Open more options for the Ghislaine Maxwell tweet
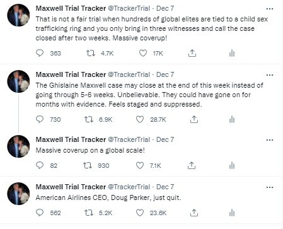 [270, 75]
